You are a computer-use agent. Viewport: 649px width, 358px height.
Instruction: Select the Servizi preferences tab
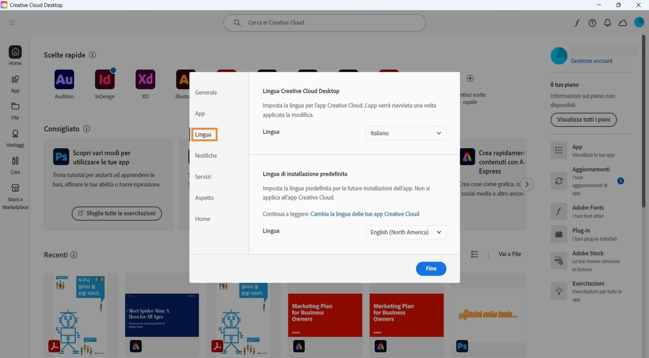[203, 177]
